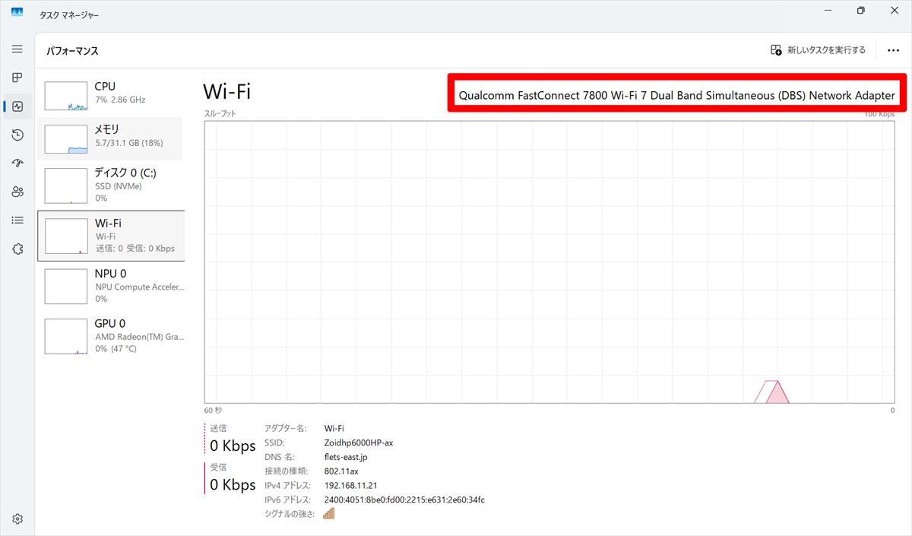The image size is (912, 536).
Task: Click 新しいタスクを実行する button
Action: coord(818,50)
